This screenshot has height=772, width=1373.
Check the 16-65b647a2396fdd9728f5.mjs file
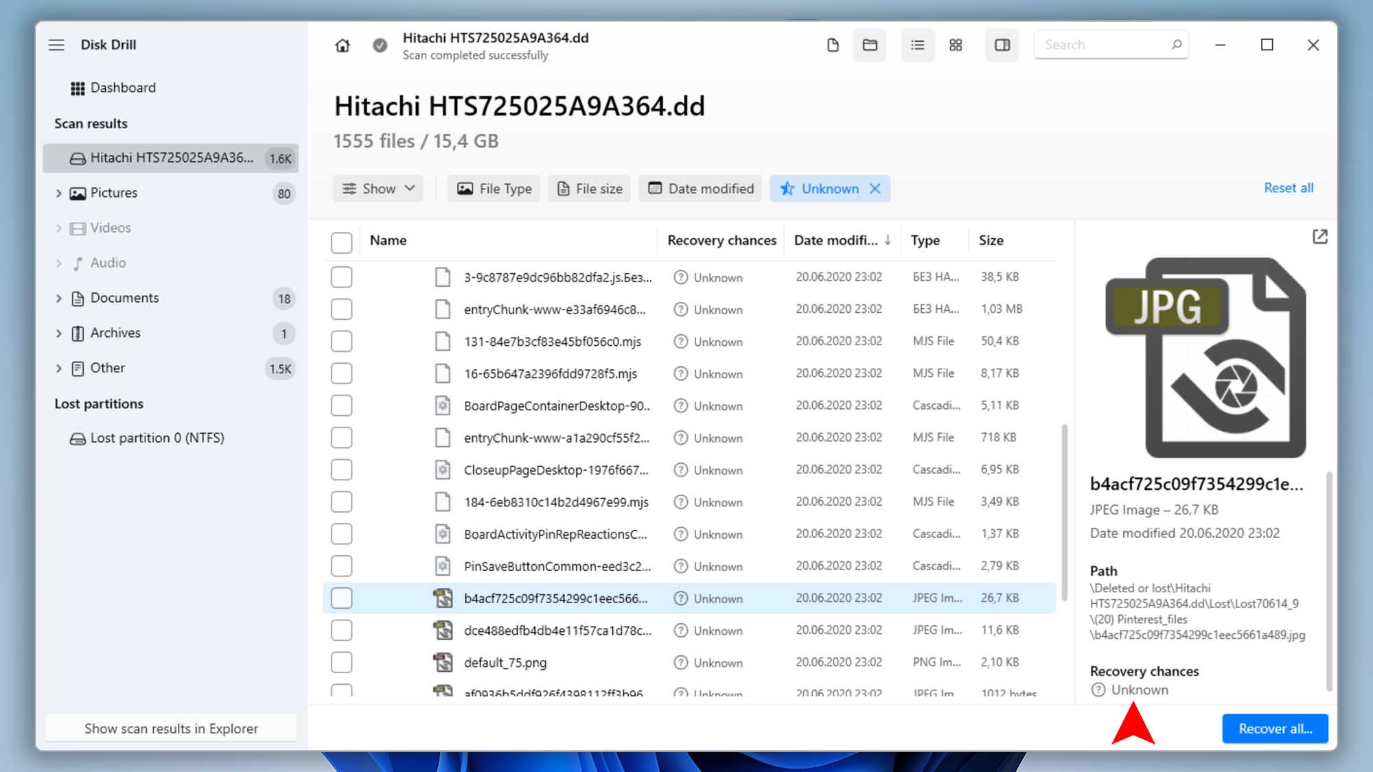pos(341,373)
